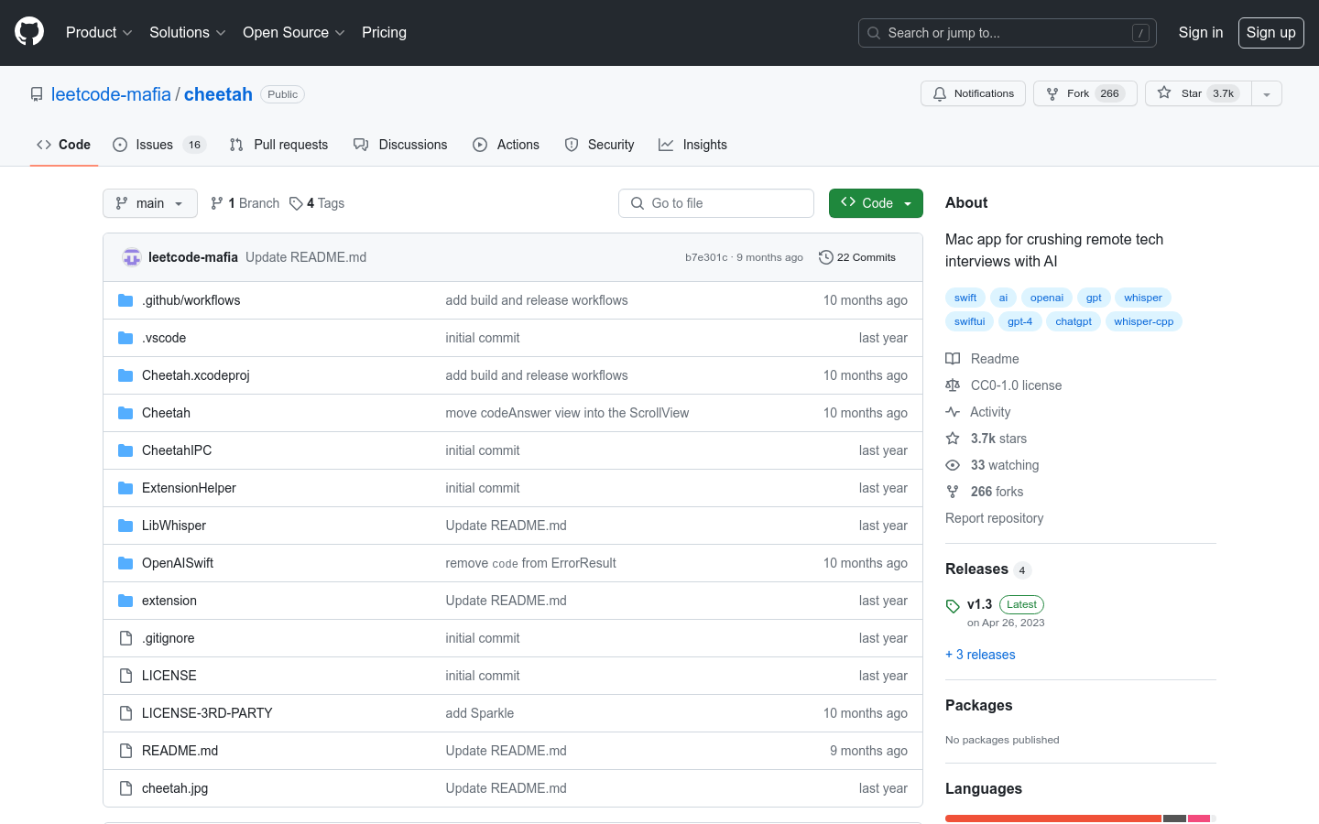Image resolution: width=1319 pixels, height=824 pixels.
Task: Click the release tag icon beside v1.3
Action: click(x=953, y=605)
